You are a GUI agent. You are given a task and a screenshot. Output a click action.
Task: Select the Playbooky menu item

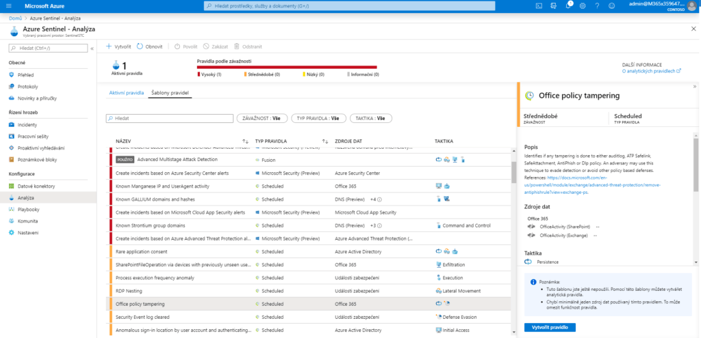29,209
